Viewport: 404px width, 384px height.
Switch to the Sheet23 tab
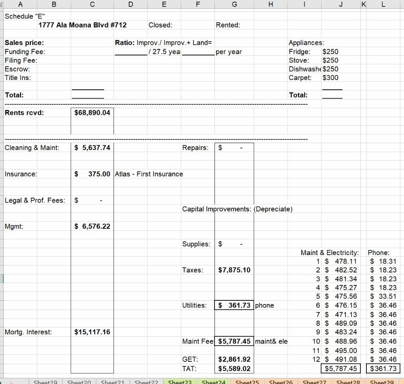(x=180, y=381)
